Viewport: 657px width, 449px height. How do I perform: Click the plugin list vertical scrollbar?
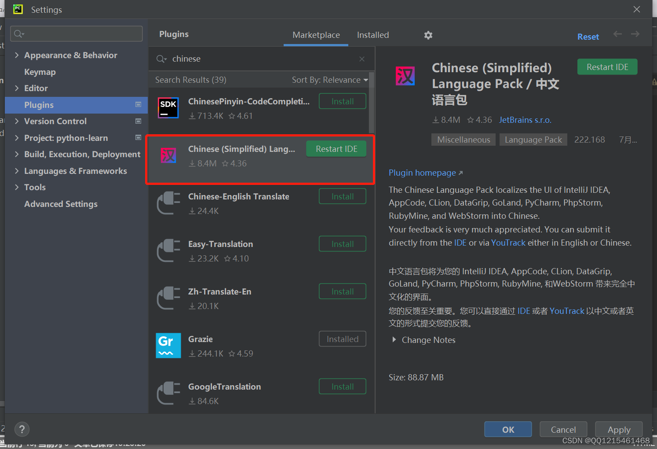(x=372, y=103)
